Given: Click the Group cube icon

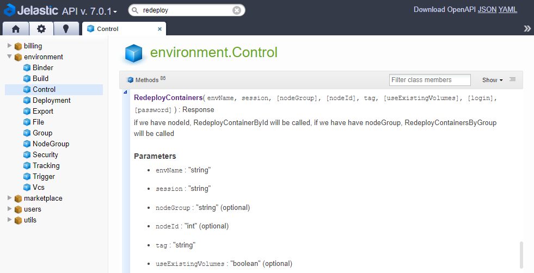Looking at the screenshot, I should point(27,133).
